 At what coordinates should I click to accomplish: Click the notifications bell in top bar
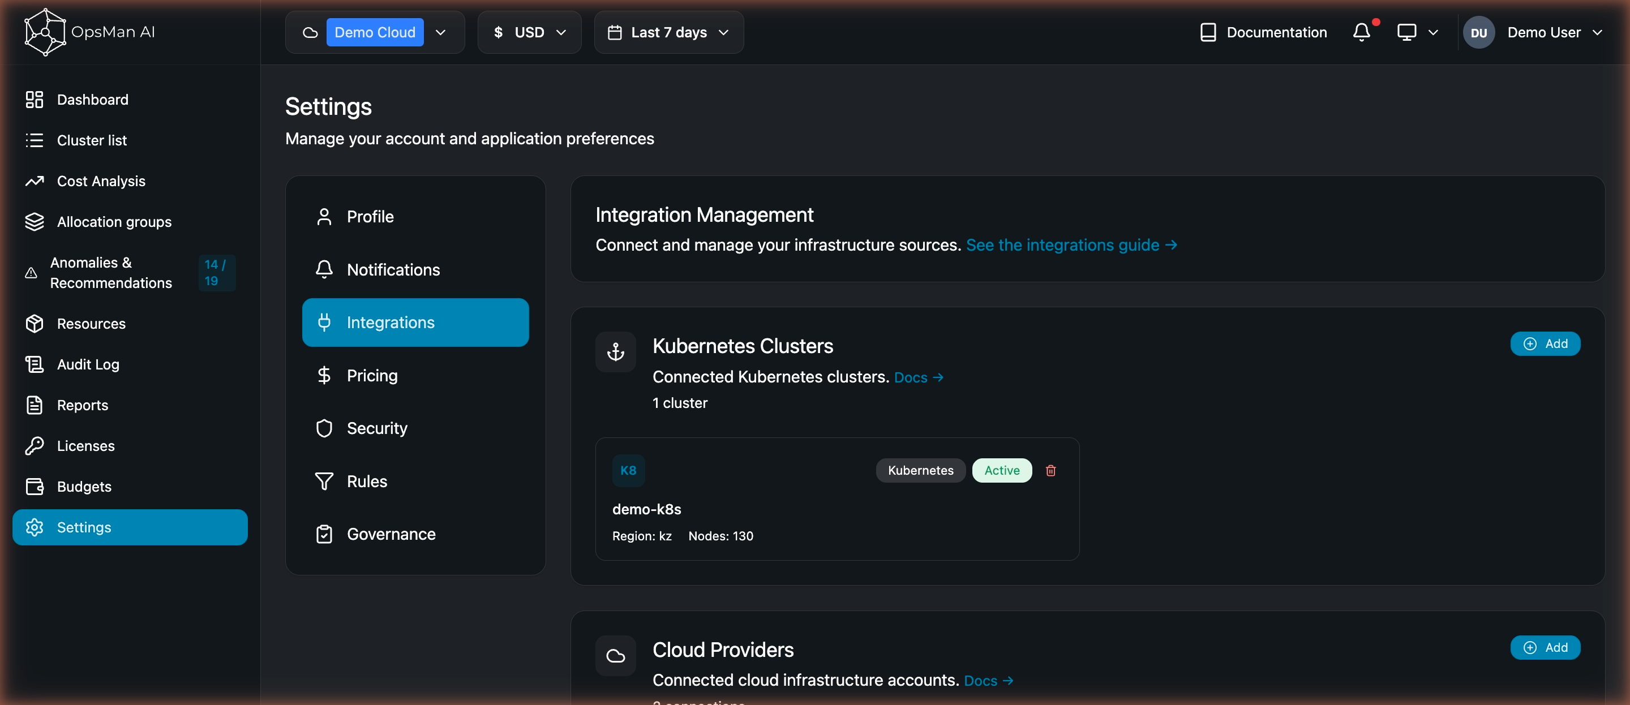(x=1361, y=32)
